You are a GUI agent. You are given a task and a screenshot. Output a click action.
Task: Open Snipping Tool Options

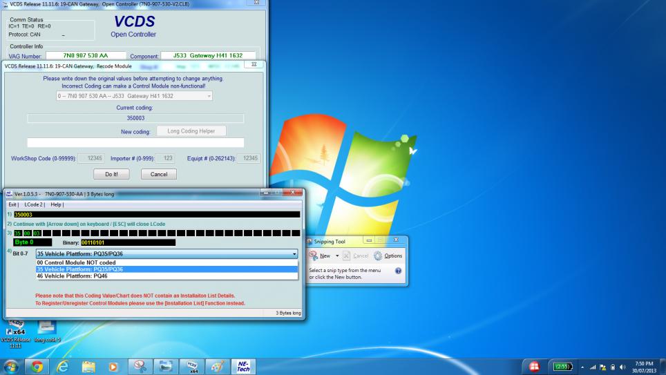click(x=388, y=256)
